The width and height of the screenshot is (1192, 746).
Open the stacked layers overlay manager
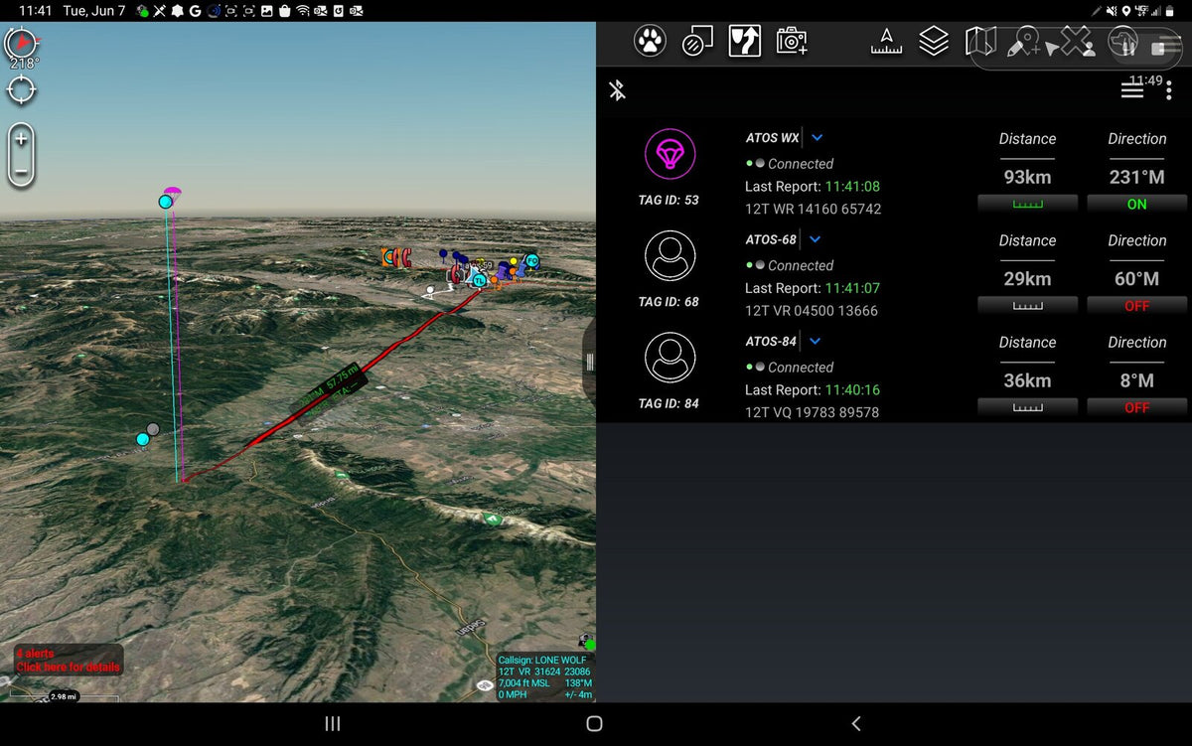934,41
